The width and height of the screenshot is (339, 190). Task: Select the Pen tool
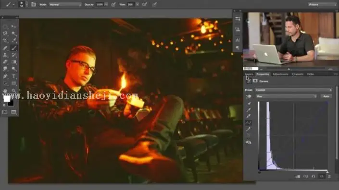(x=5, y=76)
